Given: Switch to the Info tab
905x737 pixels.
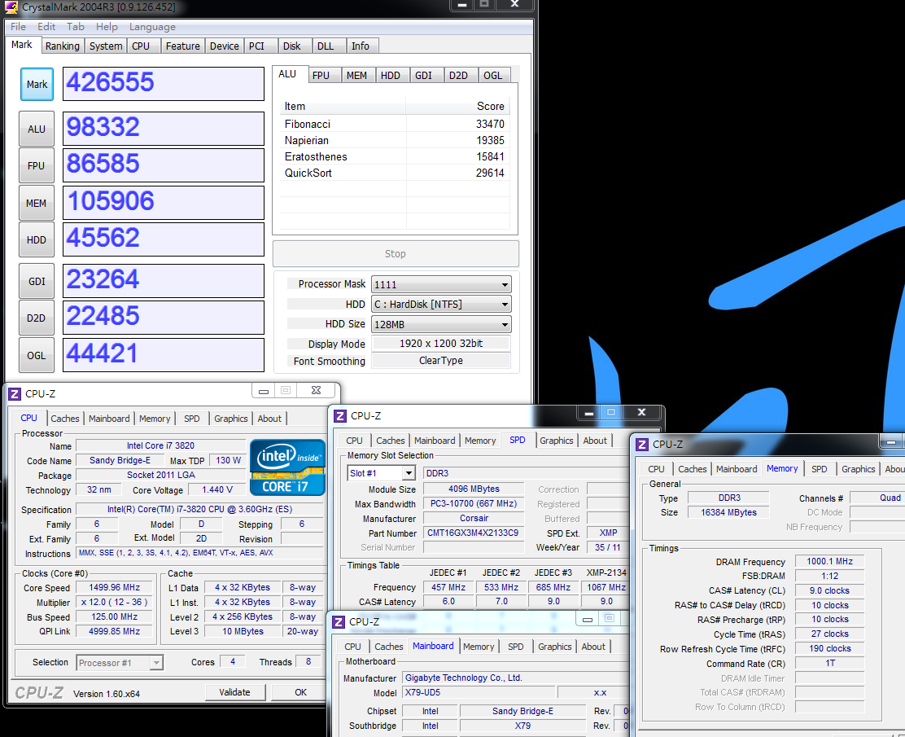Looking at the screenshot, I should (x=361, y=46).
